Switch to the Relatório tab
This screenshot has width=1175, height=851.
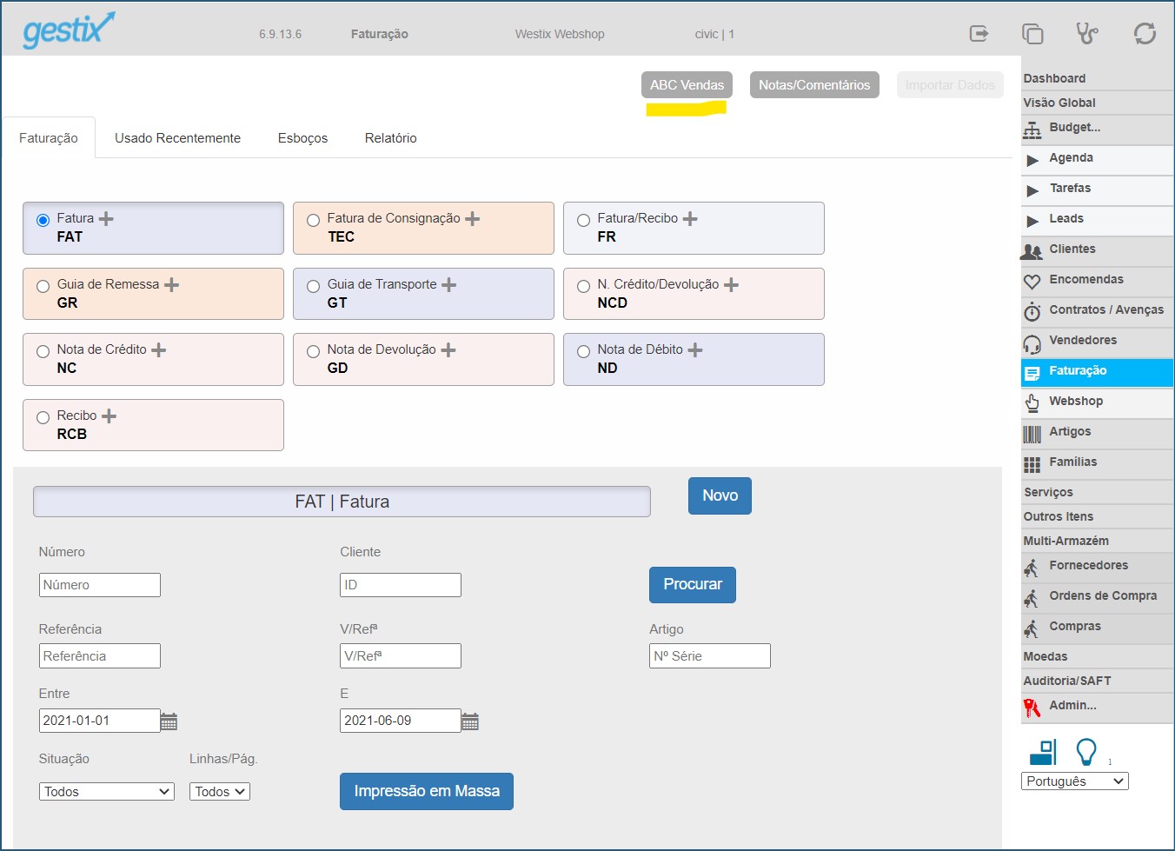390,138
